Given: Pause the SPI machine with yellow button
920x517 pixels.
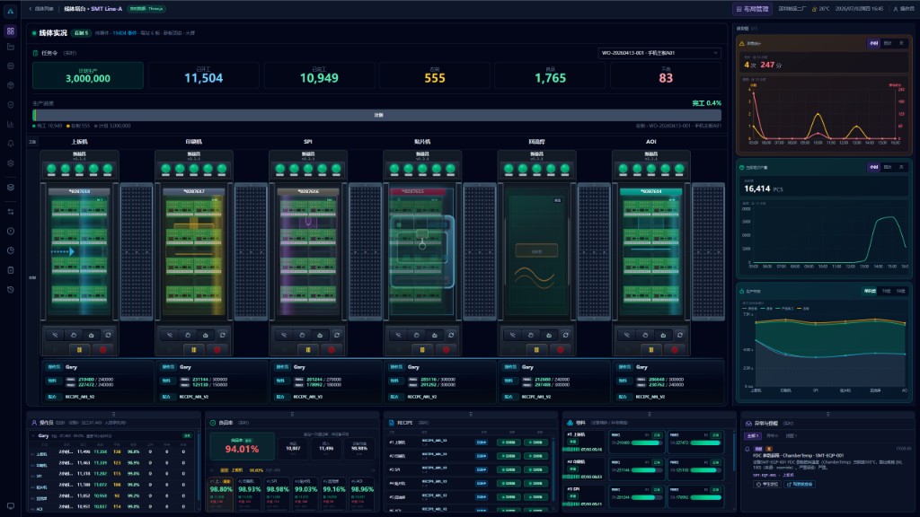Looking at the screenshot, I should pyautogui.click(x=308, y=349).
